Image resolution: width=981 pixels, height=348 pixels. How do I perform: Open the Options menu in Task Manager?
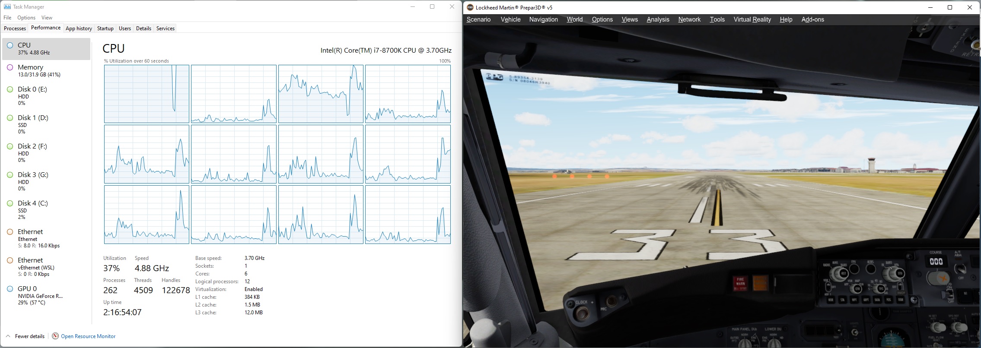point(26,18)
